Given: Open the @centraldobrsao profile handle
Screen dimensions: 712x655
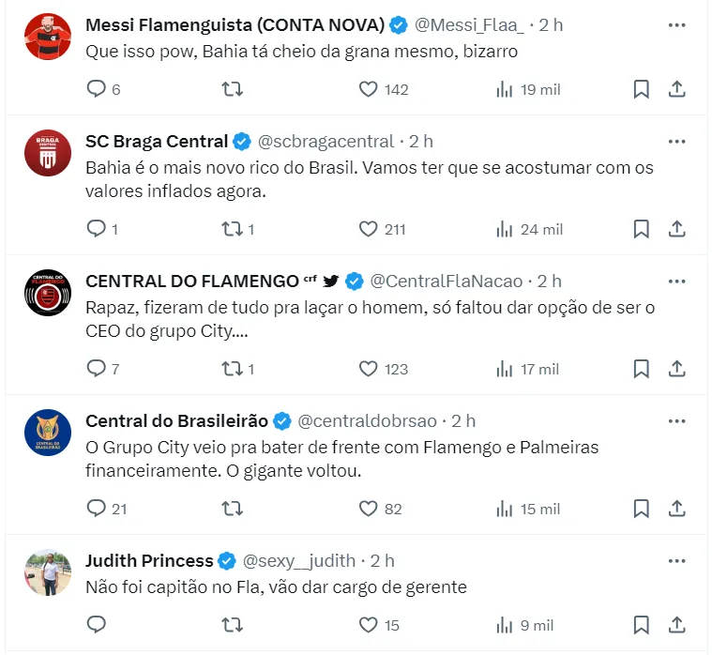Looking at the screenshot, I should tap(368, 421).
